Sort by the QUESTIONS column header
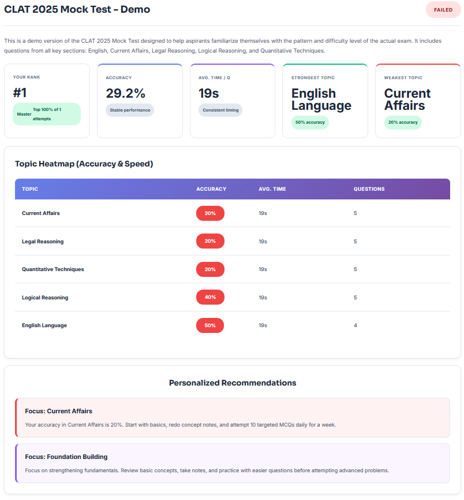This screenshot has width=464, height=500. pyautogui.click(x=369, y=188)
